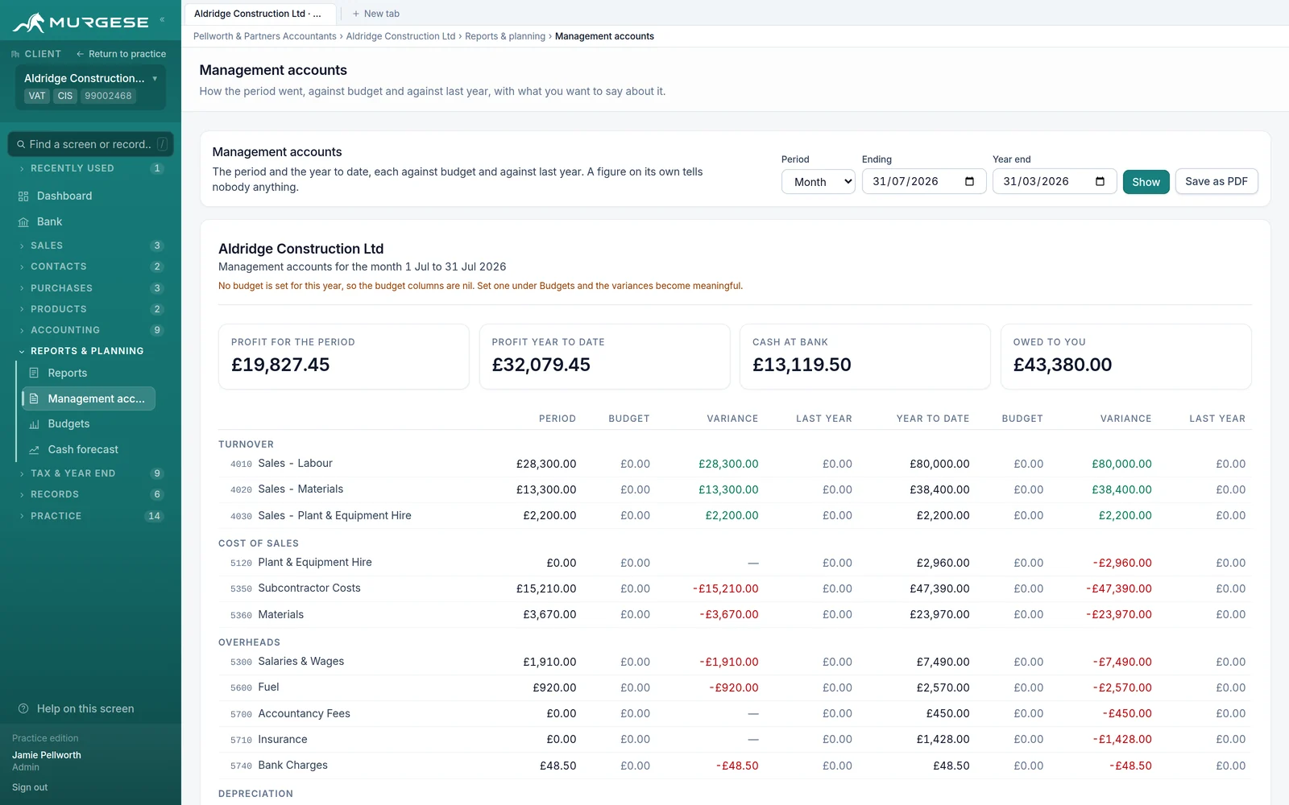Click the Management accounts sidebar icon
This screenshot has height=805, width=1289.
pos(34,398)
